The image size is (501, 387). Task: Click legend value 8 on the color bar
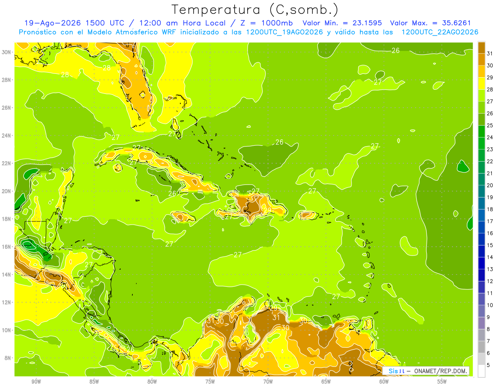click(489, 329)
